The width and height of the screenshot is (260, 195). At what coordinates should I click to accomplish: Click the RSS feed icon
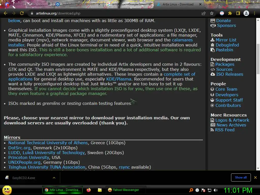[x=212, y=130]
